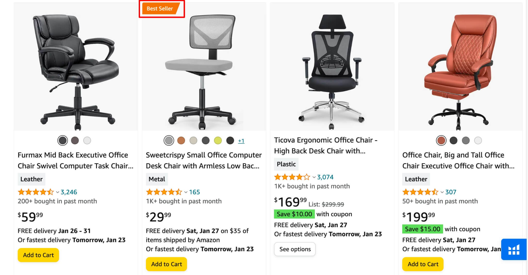This screenshot has width=528, height=275.
Task: View the 307 reviews link
Action: [450, 192]
